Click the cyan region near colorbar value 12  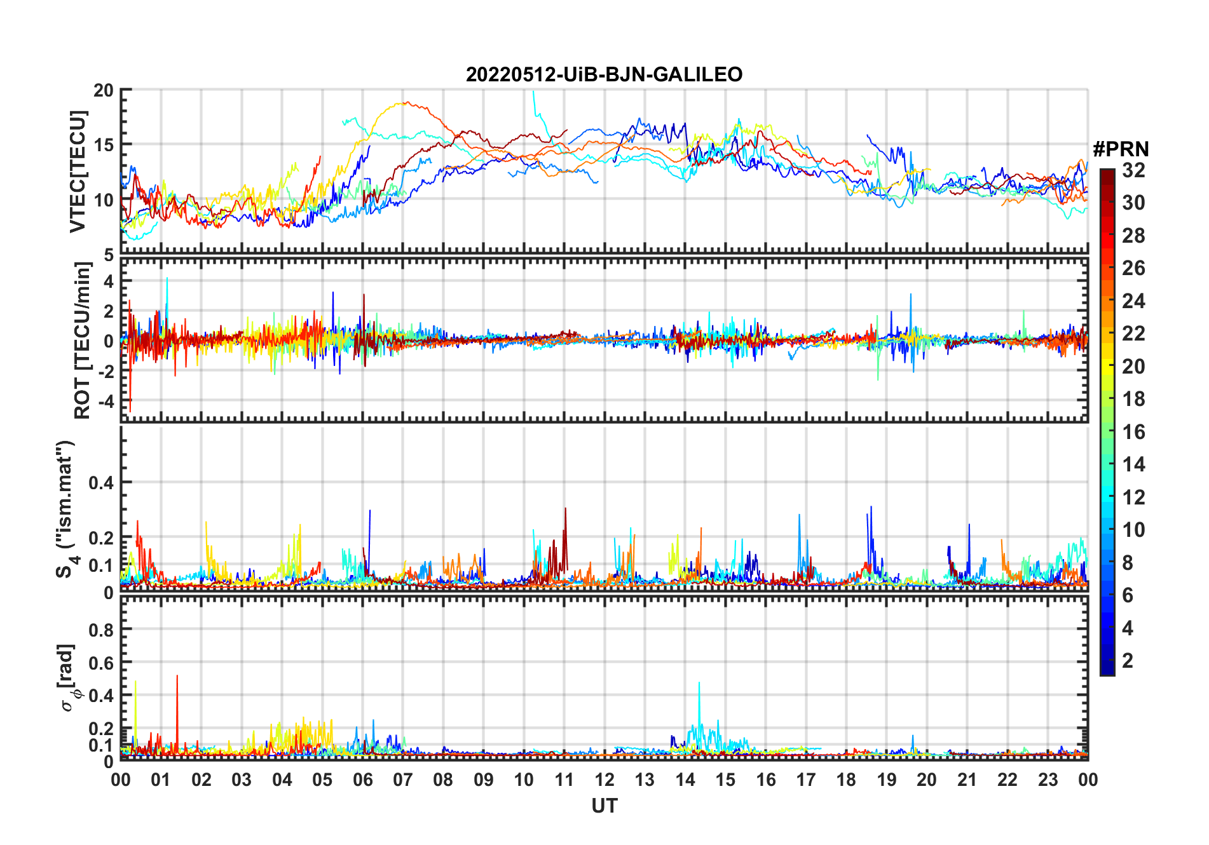[1107, 497]
